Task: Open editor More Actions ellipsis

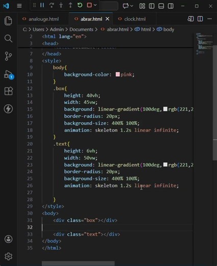Action: click(210, 19)
